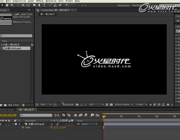Switch to the Render Queue tab
Screen dimensions: 180x140
(7, 110)
